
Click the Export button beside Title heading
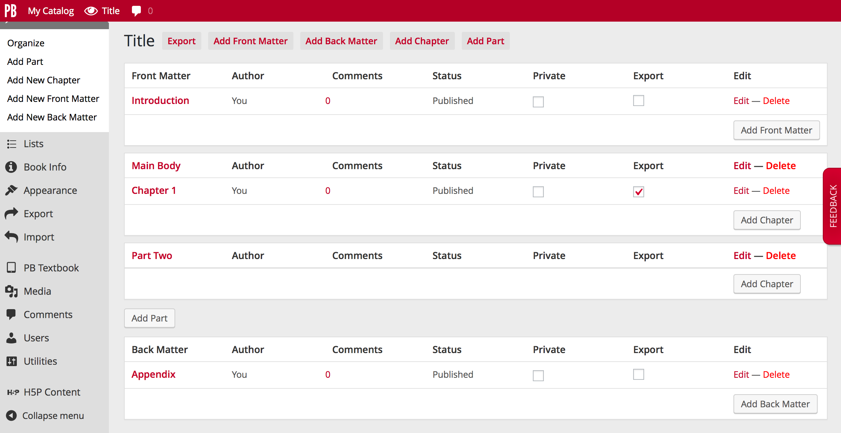[181, 41]
